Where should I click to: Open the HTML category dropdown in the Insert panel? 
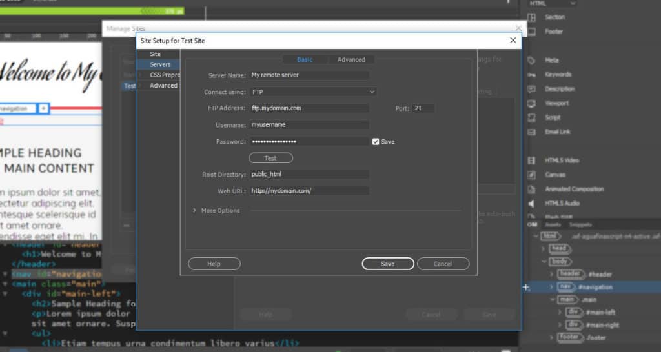click(x=551, y=3)
